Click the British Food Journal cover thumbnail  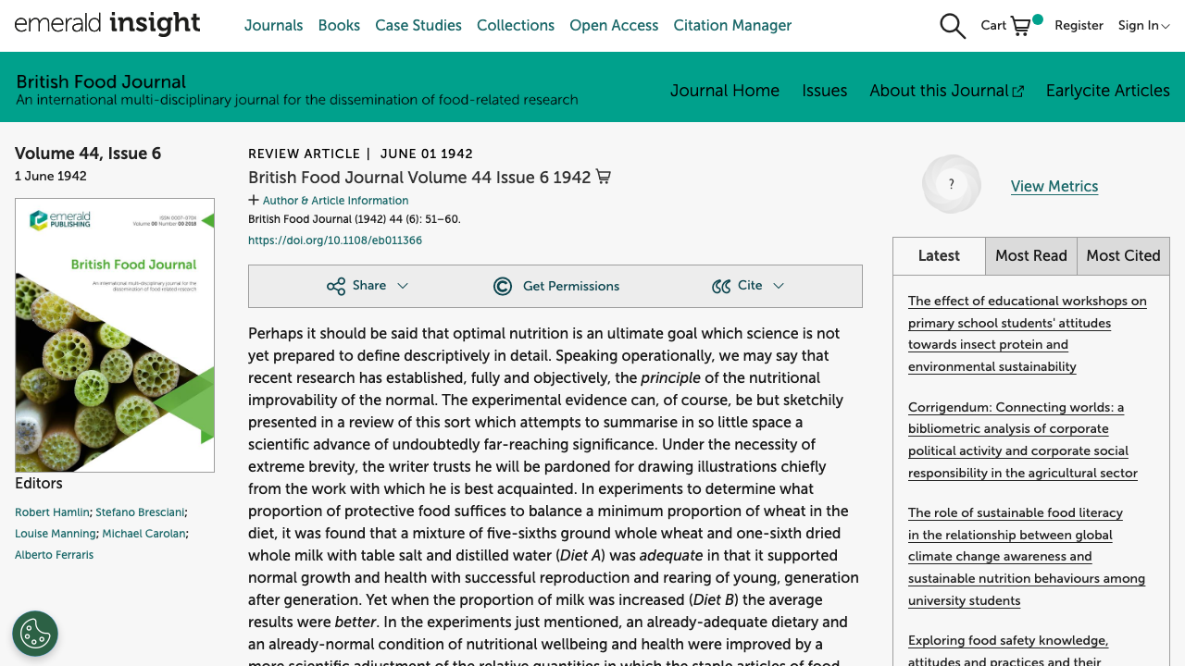point(115,335)
